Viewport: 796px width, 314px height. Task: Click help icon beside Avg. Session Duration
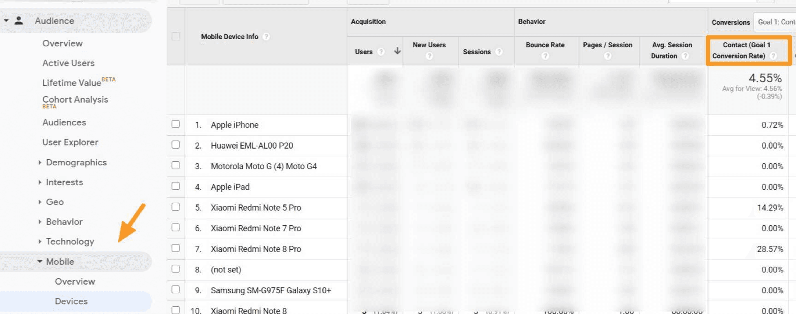click(685, 56)
